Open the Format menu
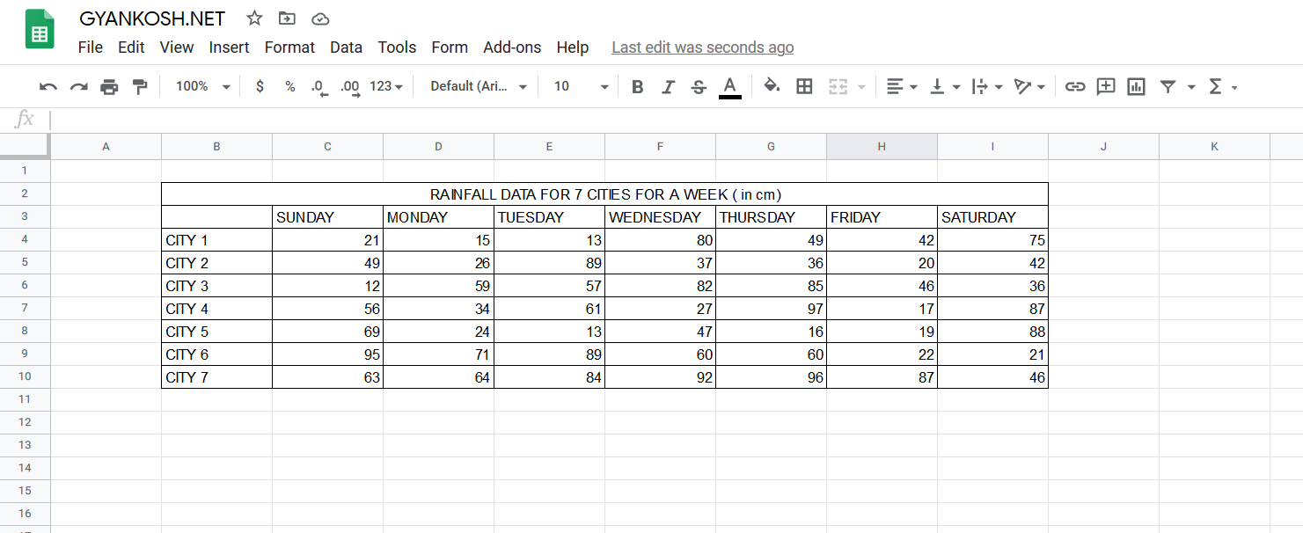Viewport: 1303px width, 533px height. 289,47
